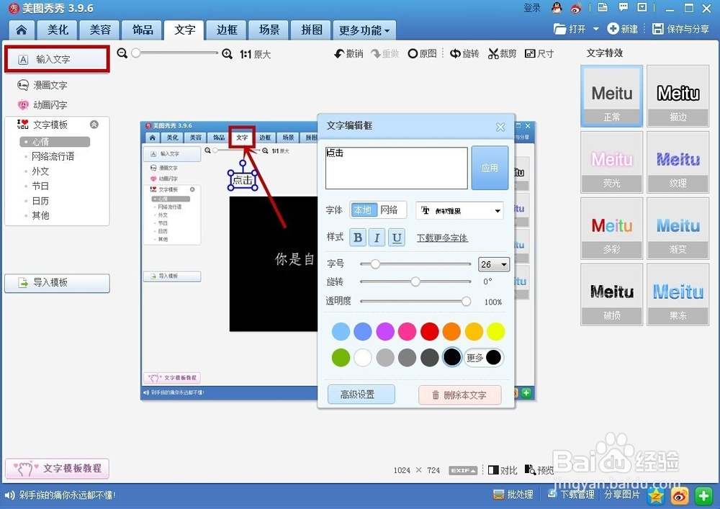
Task: Go to the home tab icon
Action: click(21, 30)
